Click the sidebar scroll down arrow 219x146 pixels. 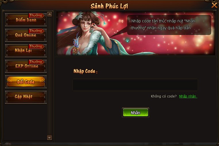pos(50,138)
